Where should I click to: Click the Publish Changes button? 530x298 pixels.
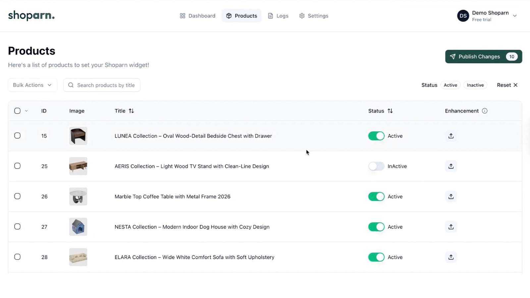[479, 56]
